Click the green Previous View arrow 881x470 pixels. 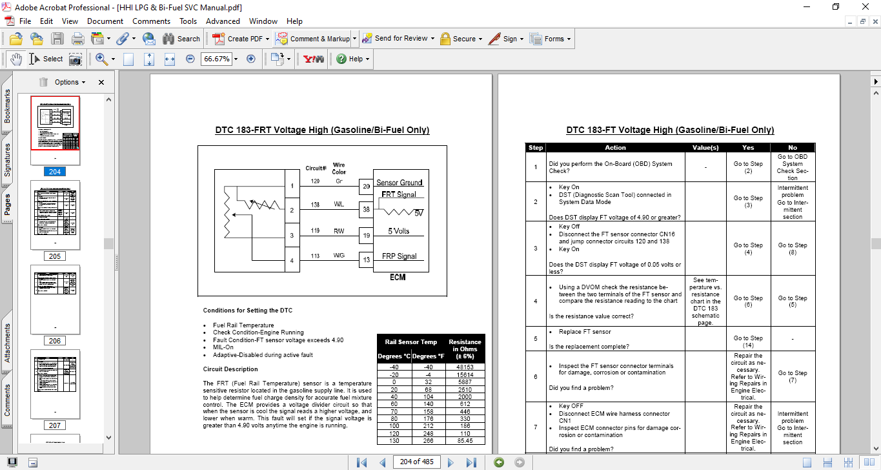click(499, 462)
